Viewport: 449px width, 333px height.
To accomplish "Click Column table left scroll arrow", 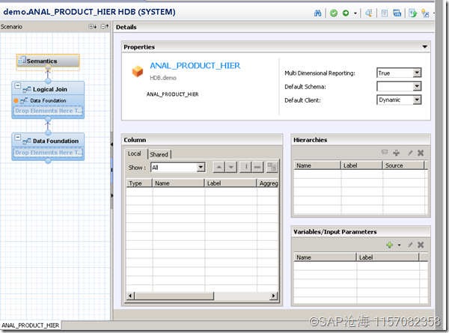I will click(130, 296).
